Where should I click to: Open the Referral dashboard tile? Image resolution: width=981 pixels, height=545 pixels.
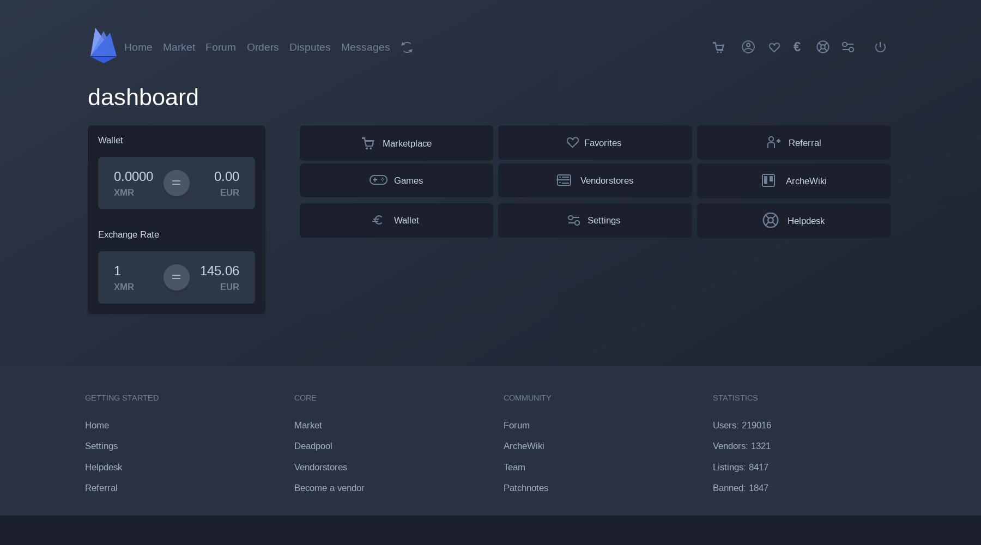(794, 143)
